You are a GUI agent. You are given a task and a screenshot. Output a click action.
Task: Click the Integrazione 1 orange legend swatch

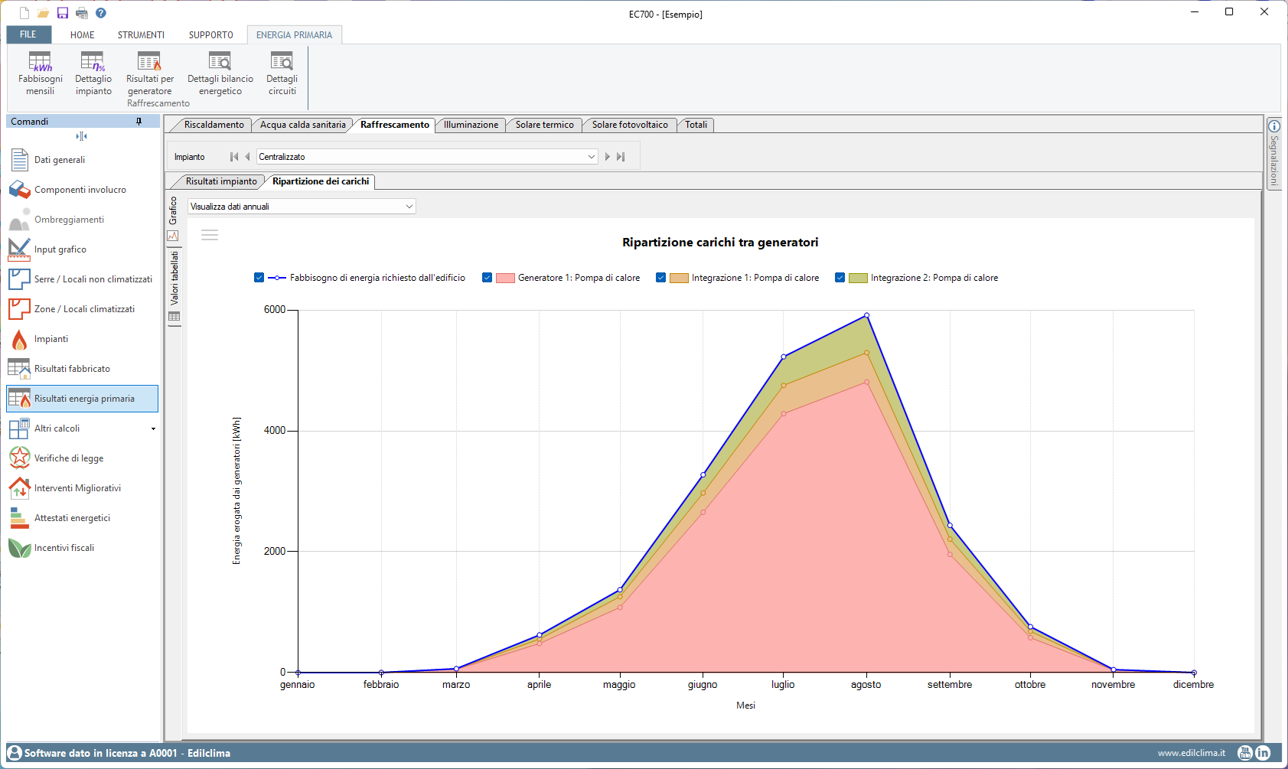point(679,278)
